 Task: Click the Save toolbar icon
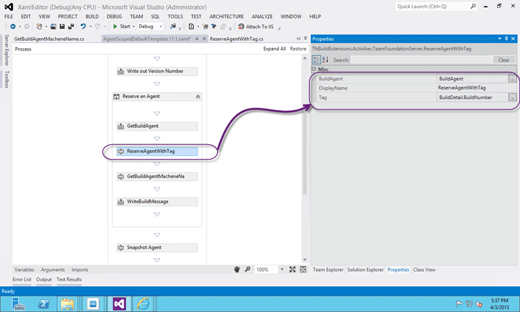click(x=62, y=27)
